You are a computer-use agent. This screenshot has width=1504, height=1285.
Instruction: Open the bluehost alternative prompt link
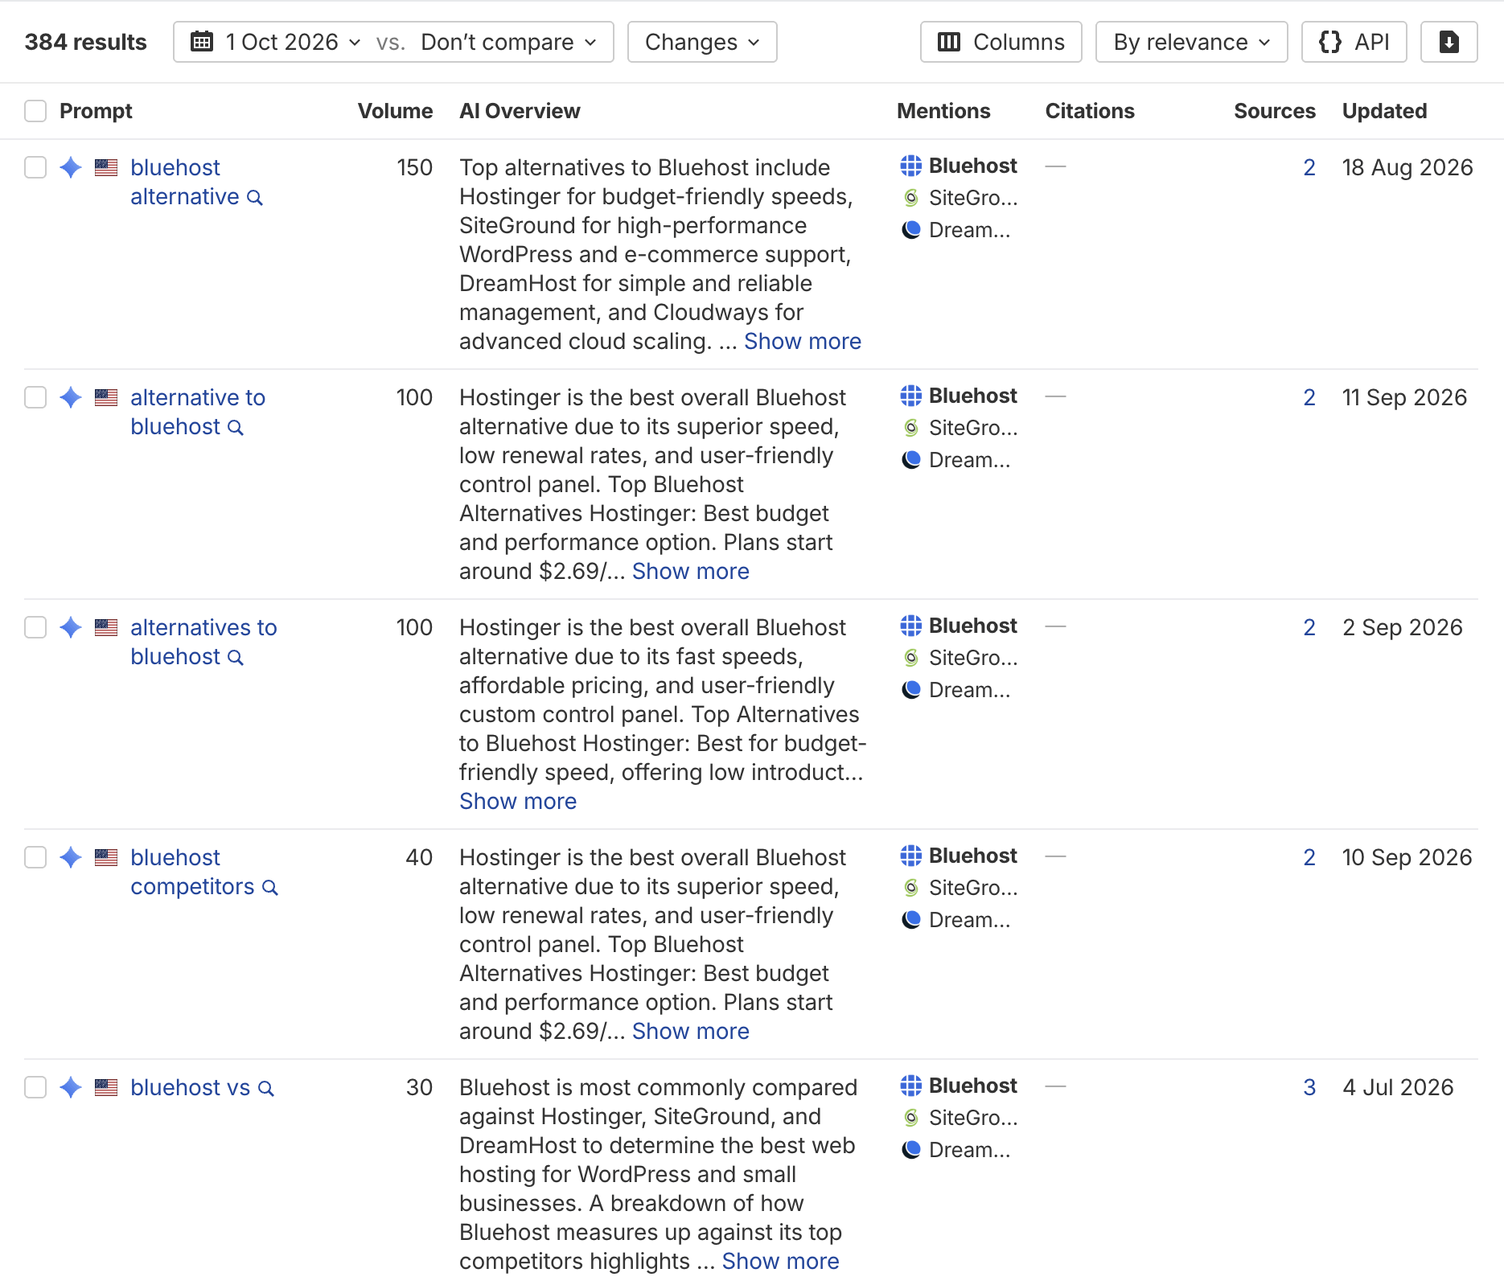185,182
